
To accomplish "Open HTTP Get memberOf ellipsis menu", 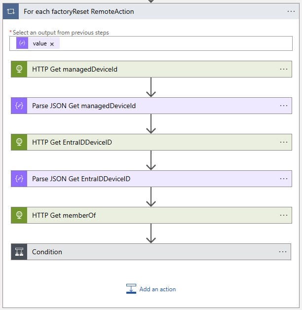I will pos(284,215).
